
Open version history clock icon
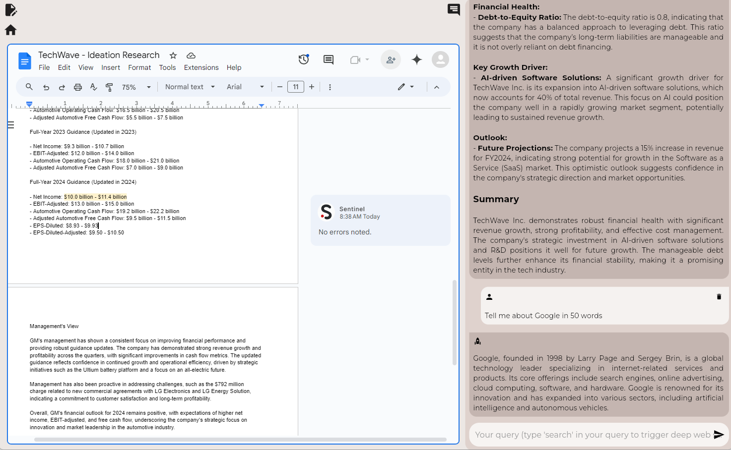tap(304, 59)
